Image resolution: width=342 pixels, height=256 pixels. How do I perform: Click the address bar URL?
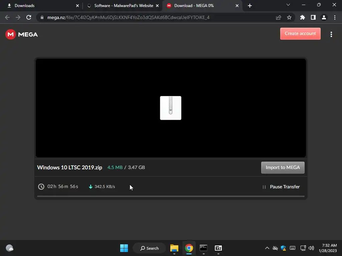(x=128, y=17)
